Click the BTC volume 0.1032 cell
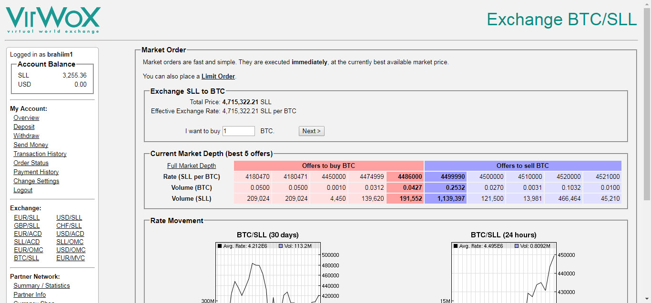Viewport: 651px width, 303px height. tap(564, 188)
